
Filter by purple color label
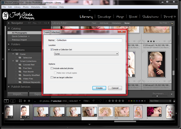click(139, 101)
